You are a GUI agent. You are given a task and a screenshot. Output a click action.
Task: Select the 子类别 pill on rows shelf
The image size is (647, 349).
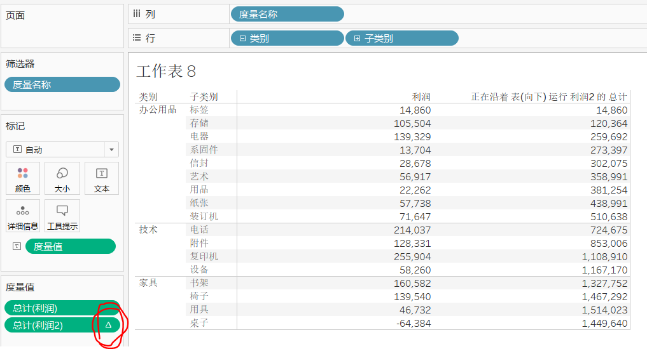(x=402, y=38)
